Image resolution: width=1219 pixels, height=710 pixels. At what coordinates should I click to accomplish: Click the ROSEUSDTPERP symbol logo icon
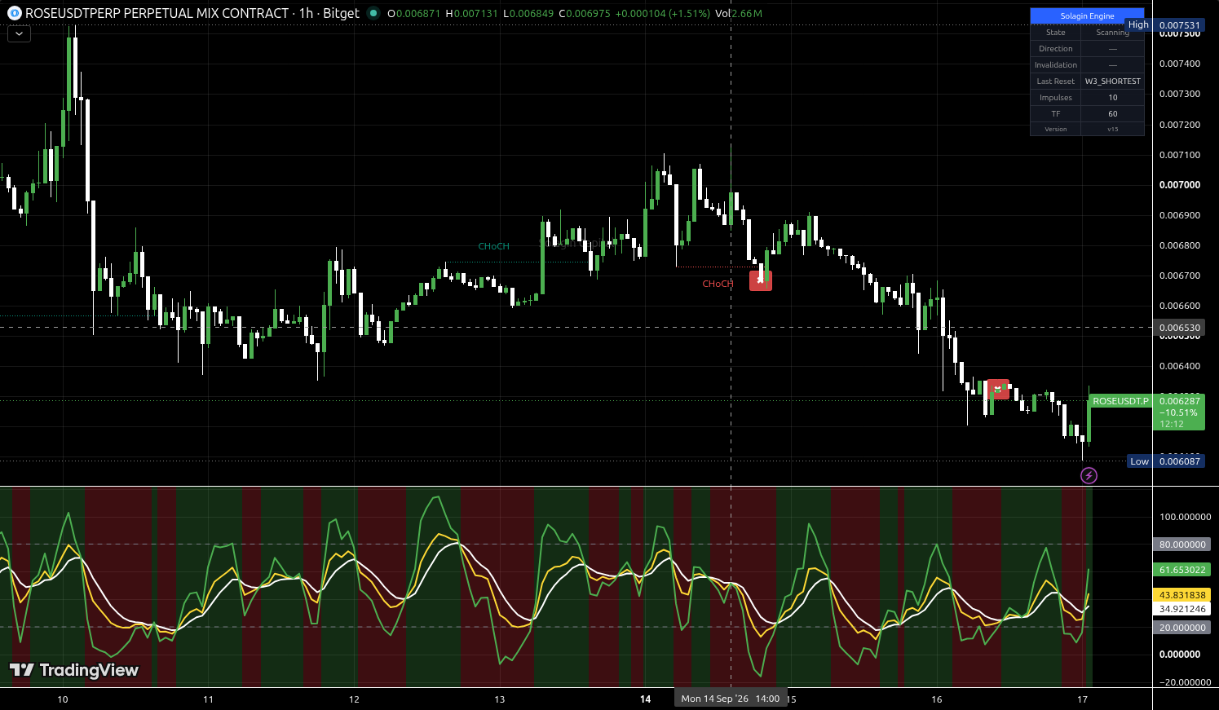point(14,13)
